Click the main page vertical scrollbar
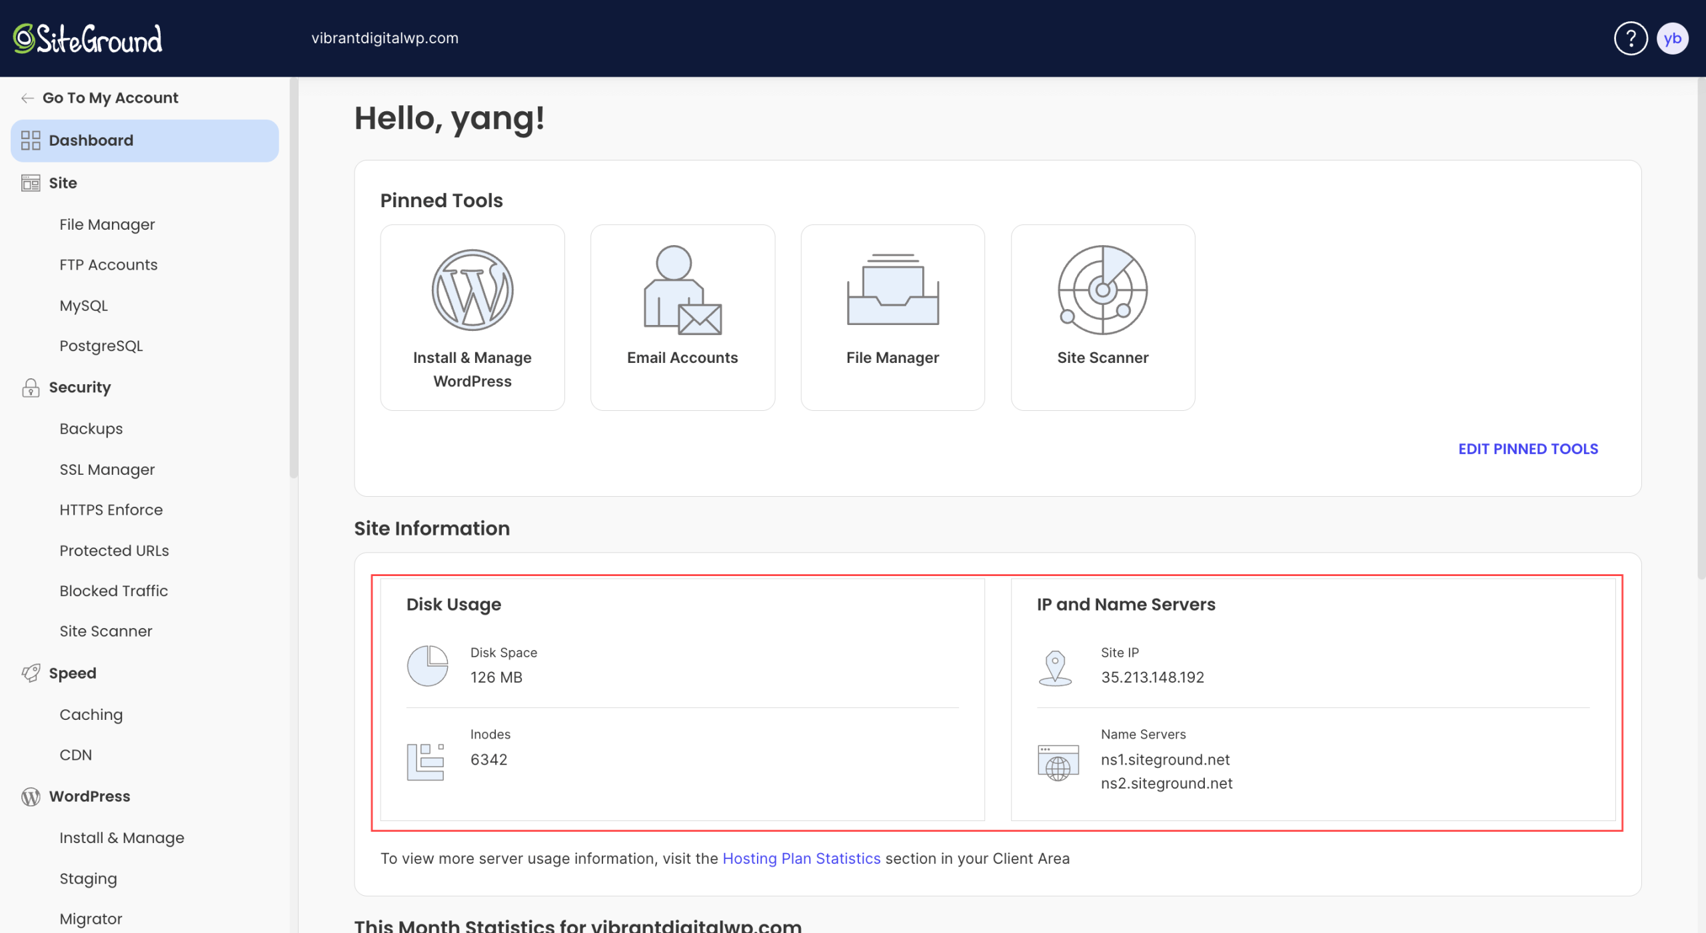This screenshot has width=1706, height=933. [x=1701, y=329]
